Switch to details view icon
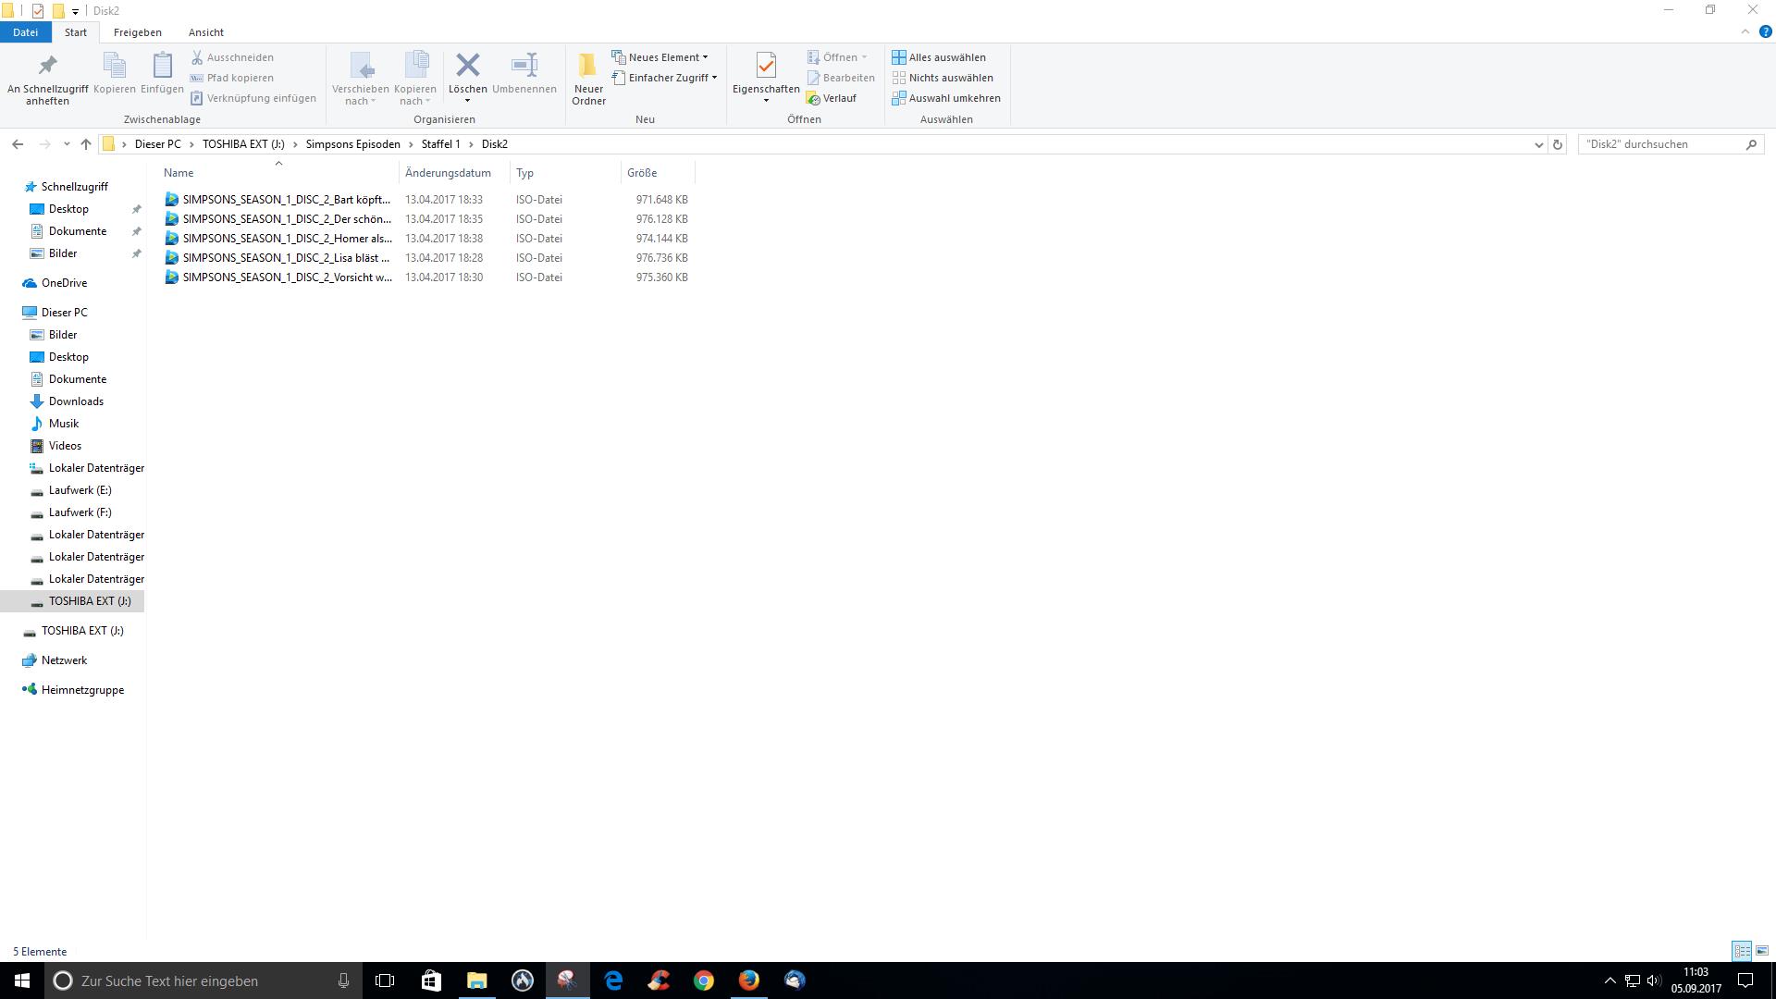Image resolution: width=1776 pixels, height=999 pixels. (1742, 951)
